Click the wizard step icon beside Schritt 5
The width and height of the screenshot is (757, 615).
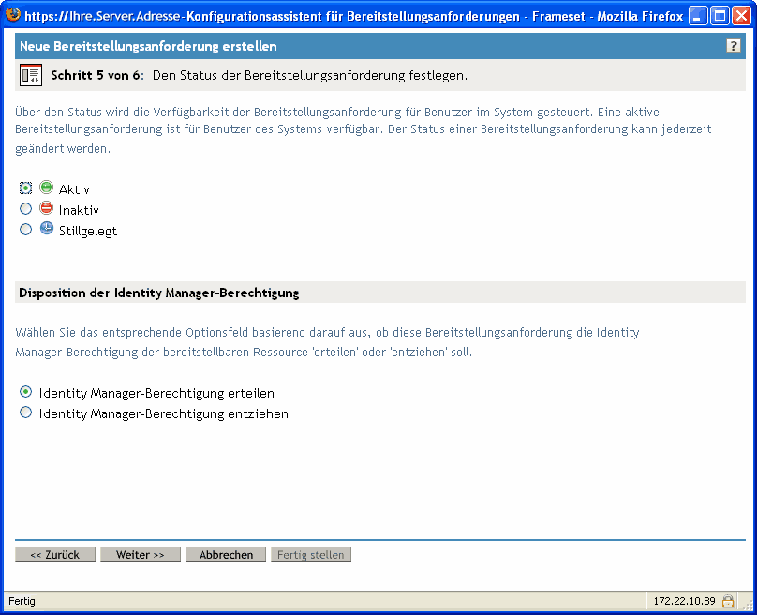[31, 75]
